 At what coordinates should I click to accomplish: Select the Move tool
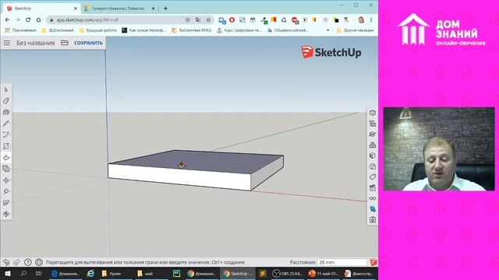pos(6,180)
